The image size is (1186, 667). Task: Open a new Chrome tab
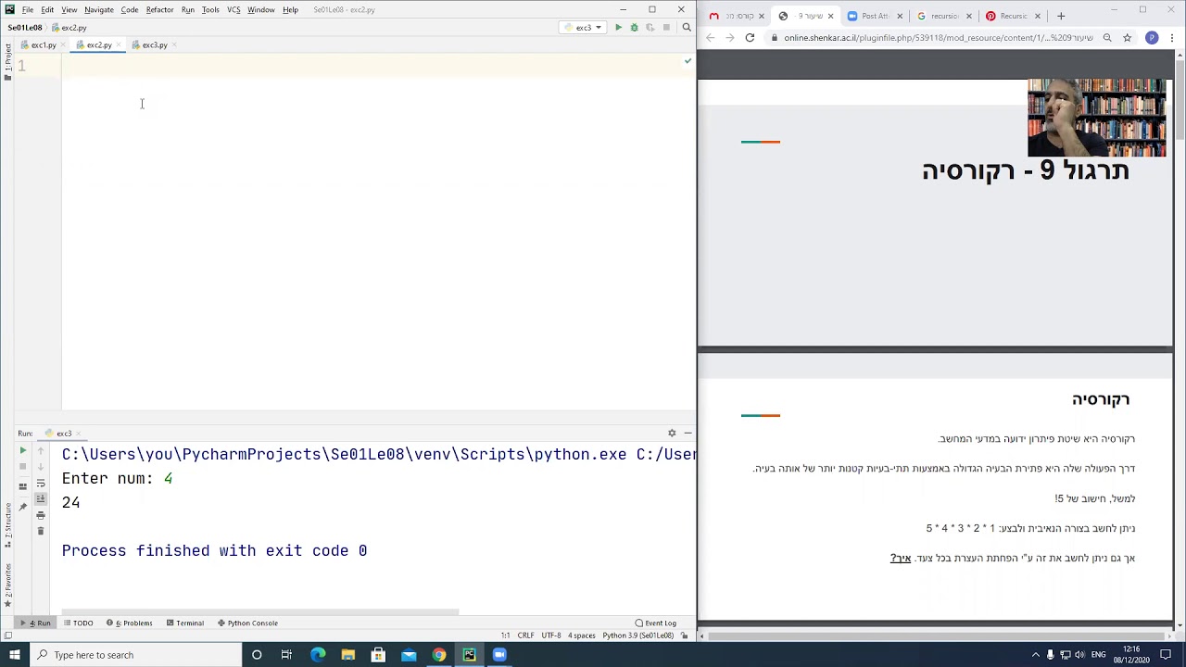point(1061,16)
